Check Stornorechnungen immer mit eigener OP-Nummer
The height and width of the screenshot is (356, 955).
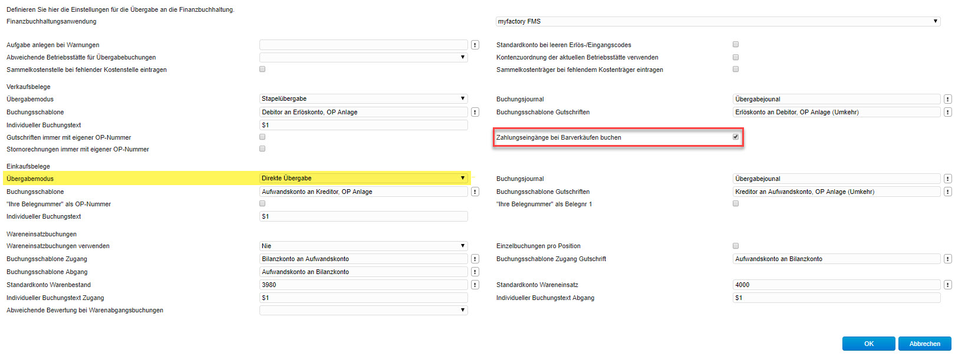coord(262,149)
